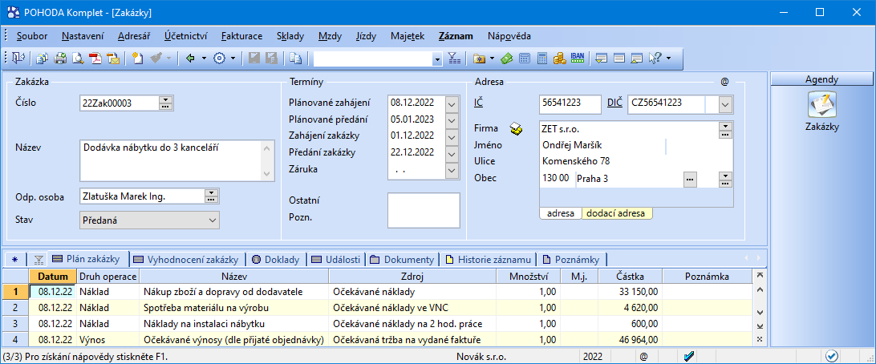Click the first blue calculator icon

point(524,58)
